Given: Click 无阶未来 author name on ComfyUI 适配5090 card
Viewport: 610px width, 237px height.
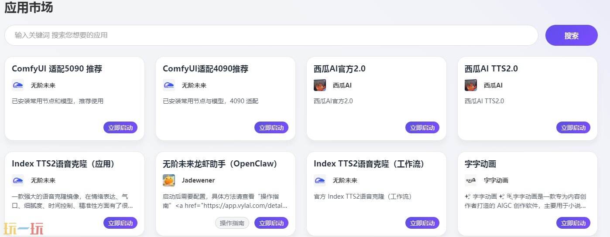Looking at the screenshot, I should (x=43, y=85).
